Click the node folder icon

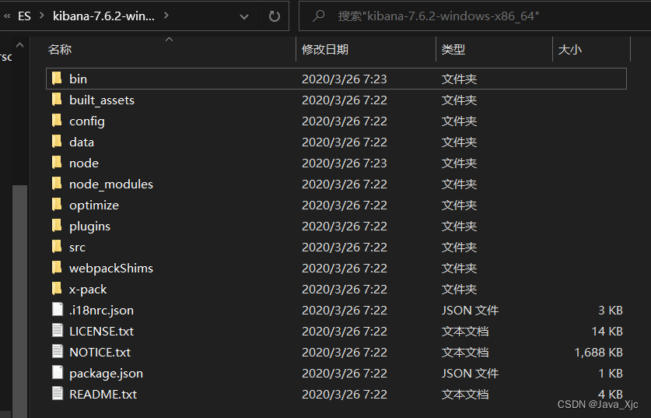point(57,163)
